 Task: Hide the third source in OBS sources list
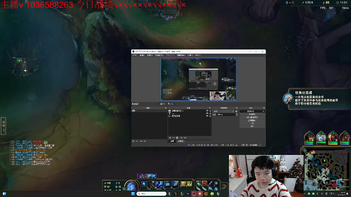tap(207, 116)
